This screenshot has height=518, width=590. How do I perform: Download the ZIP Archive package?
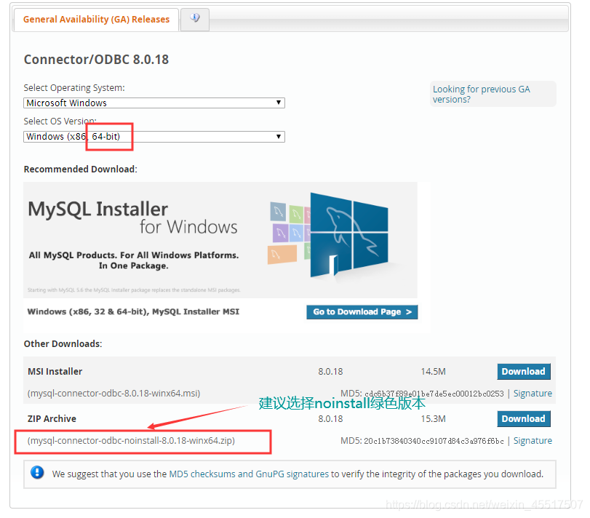(523, 418)
